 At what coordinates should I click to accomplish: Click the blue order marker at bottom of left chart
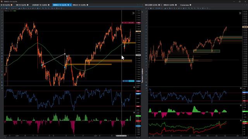[x=128, y=81]
